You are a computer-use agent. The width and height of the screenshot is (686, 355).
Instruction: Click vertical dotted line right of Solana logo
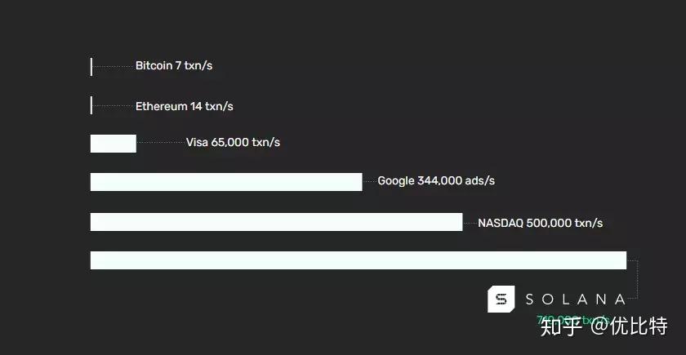[638, 280]
